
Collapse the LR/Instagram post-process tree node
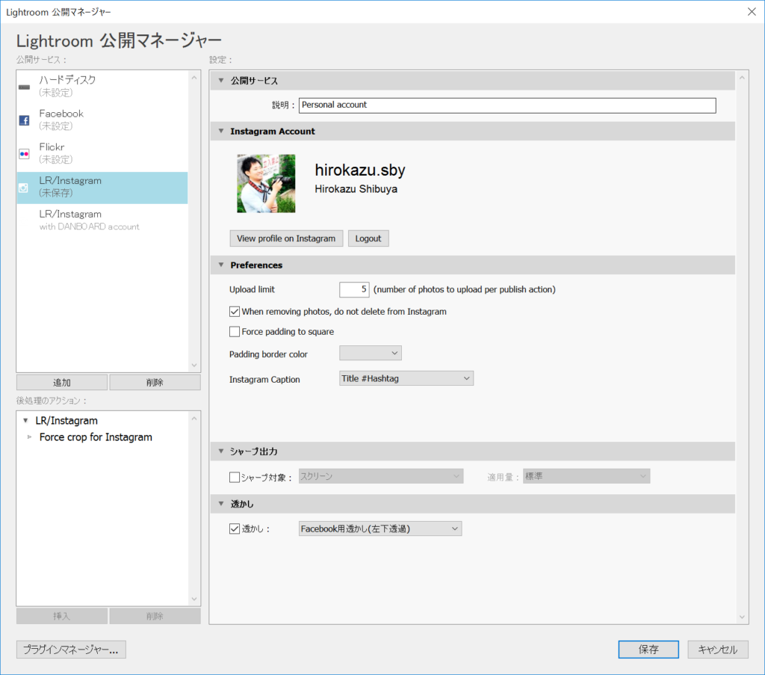click(x=26, y=421)
